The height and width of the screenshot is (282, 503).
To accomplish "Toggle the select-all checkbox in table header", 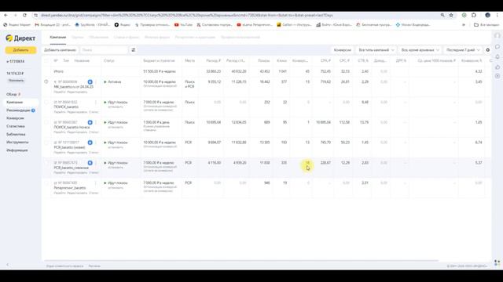I will click(46, 61).
